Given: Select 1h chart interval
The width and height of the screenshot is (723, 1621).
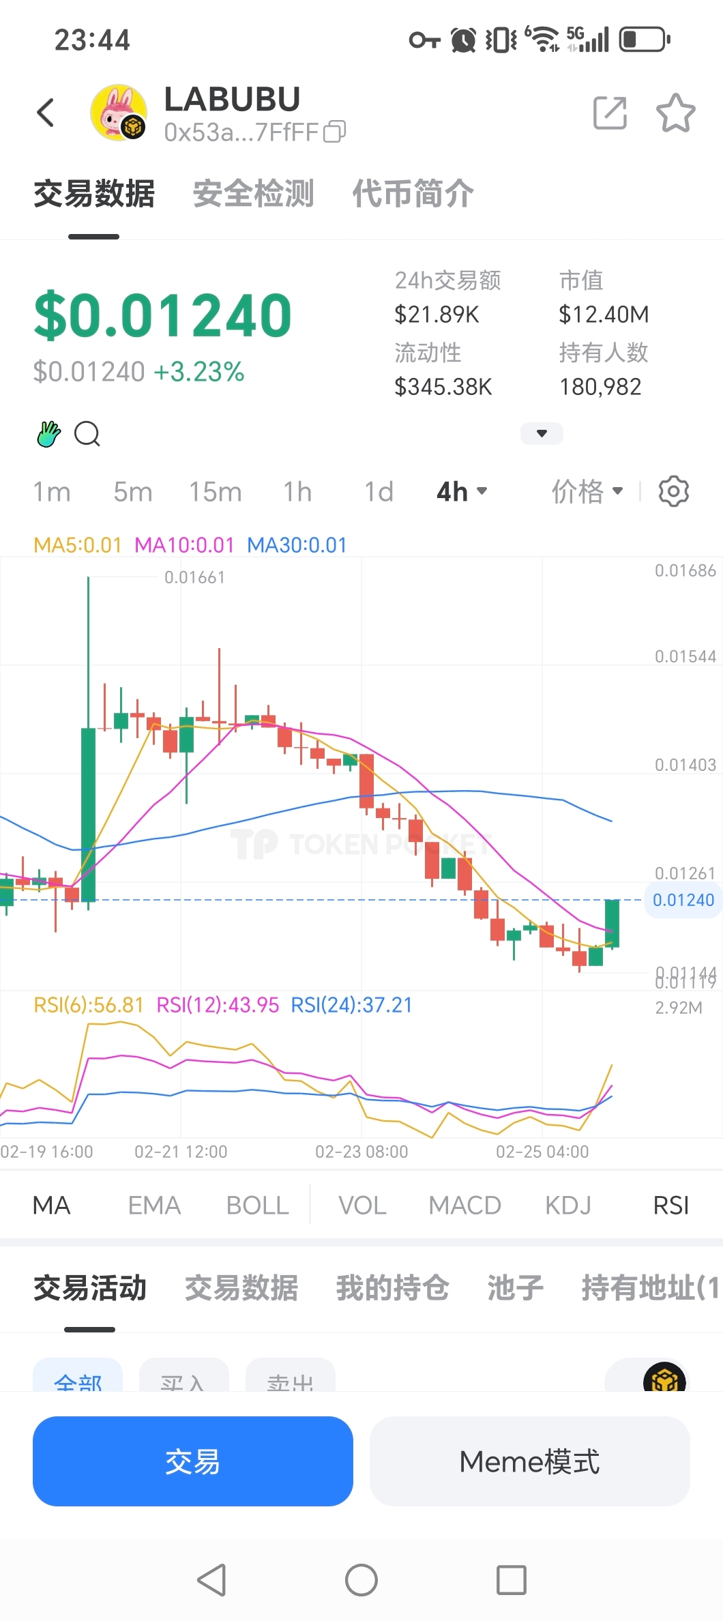Looking at the screenshot, I should 297,492.
